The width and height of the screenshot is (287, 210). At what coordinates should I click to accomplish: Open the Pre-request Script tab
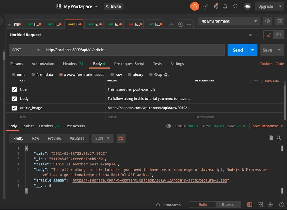(x=129, y=64)
